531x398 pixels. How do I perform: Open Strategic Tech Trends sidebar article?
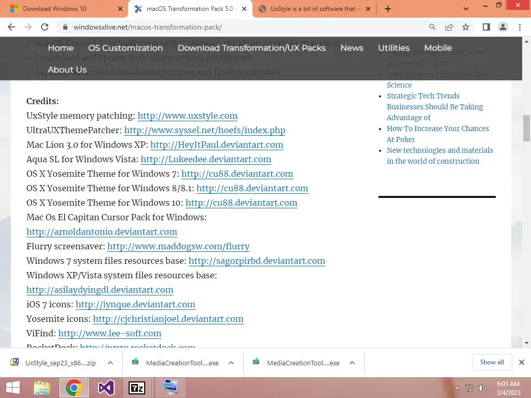click(435, 107)
